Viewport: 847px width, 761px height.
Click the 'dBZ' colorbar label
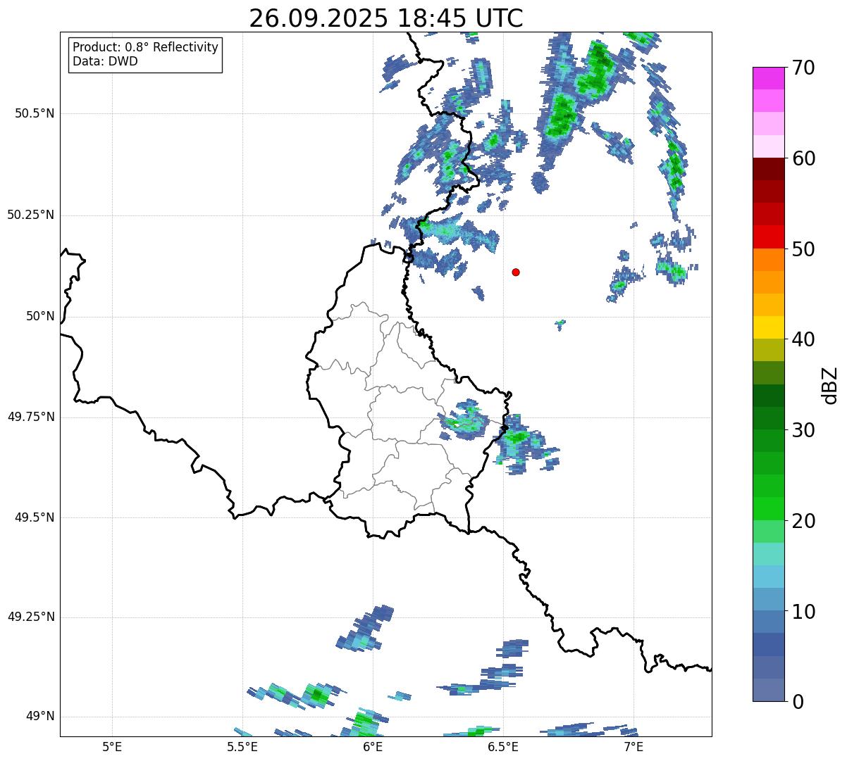click(829, 384)
